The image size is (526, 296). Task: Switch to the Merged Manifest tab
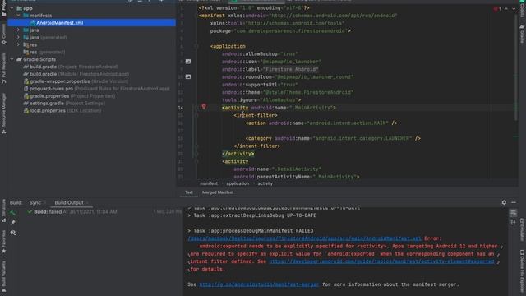click(x=218, y=192)
